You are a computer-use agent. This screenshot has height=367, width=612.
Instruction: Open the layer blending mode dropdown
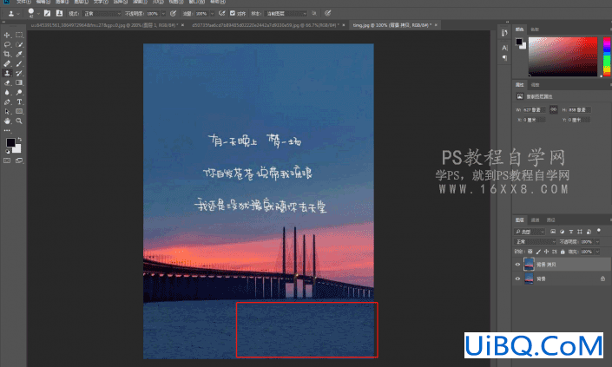coord(536,242)
